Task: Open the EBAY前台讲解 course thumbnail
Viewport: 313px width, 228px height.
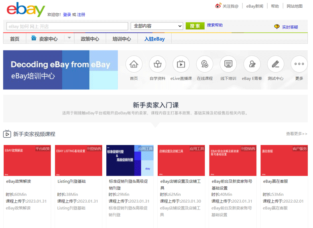Action: [233, 161]
